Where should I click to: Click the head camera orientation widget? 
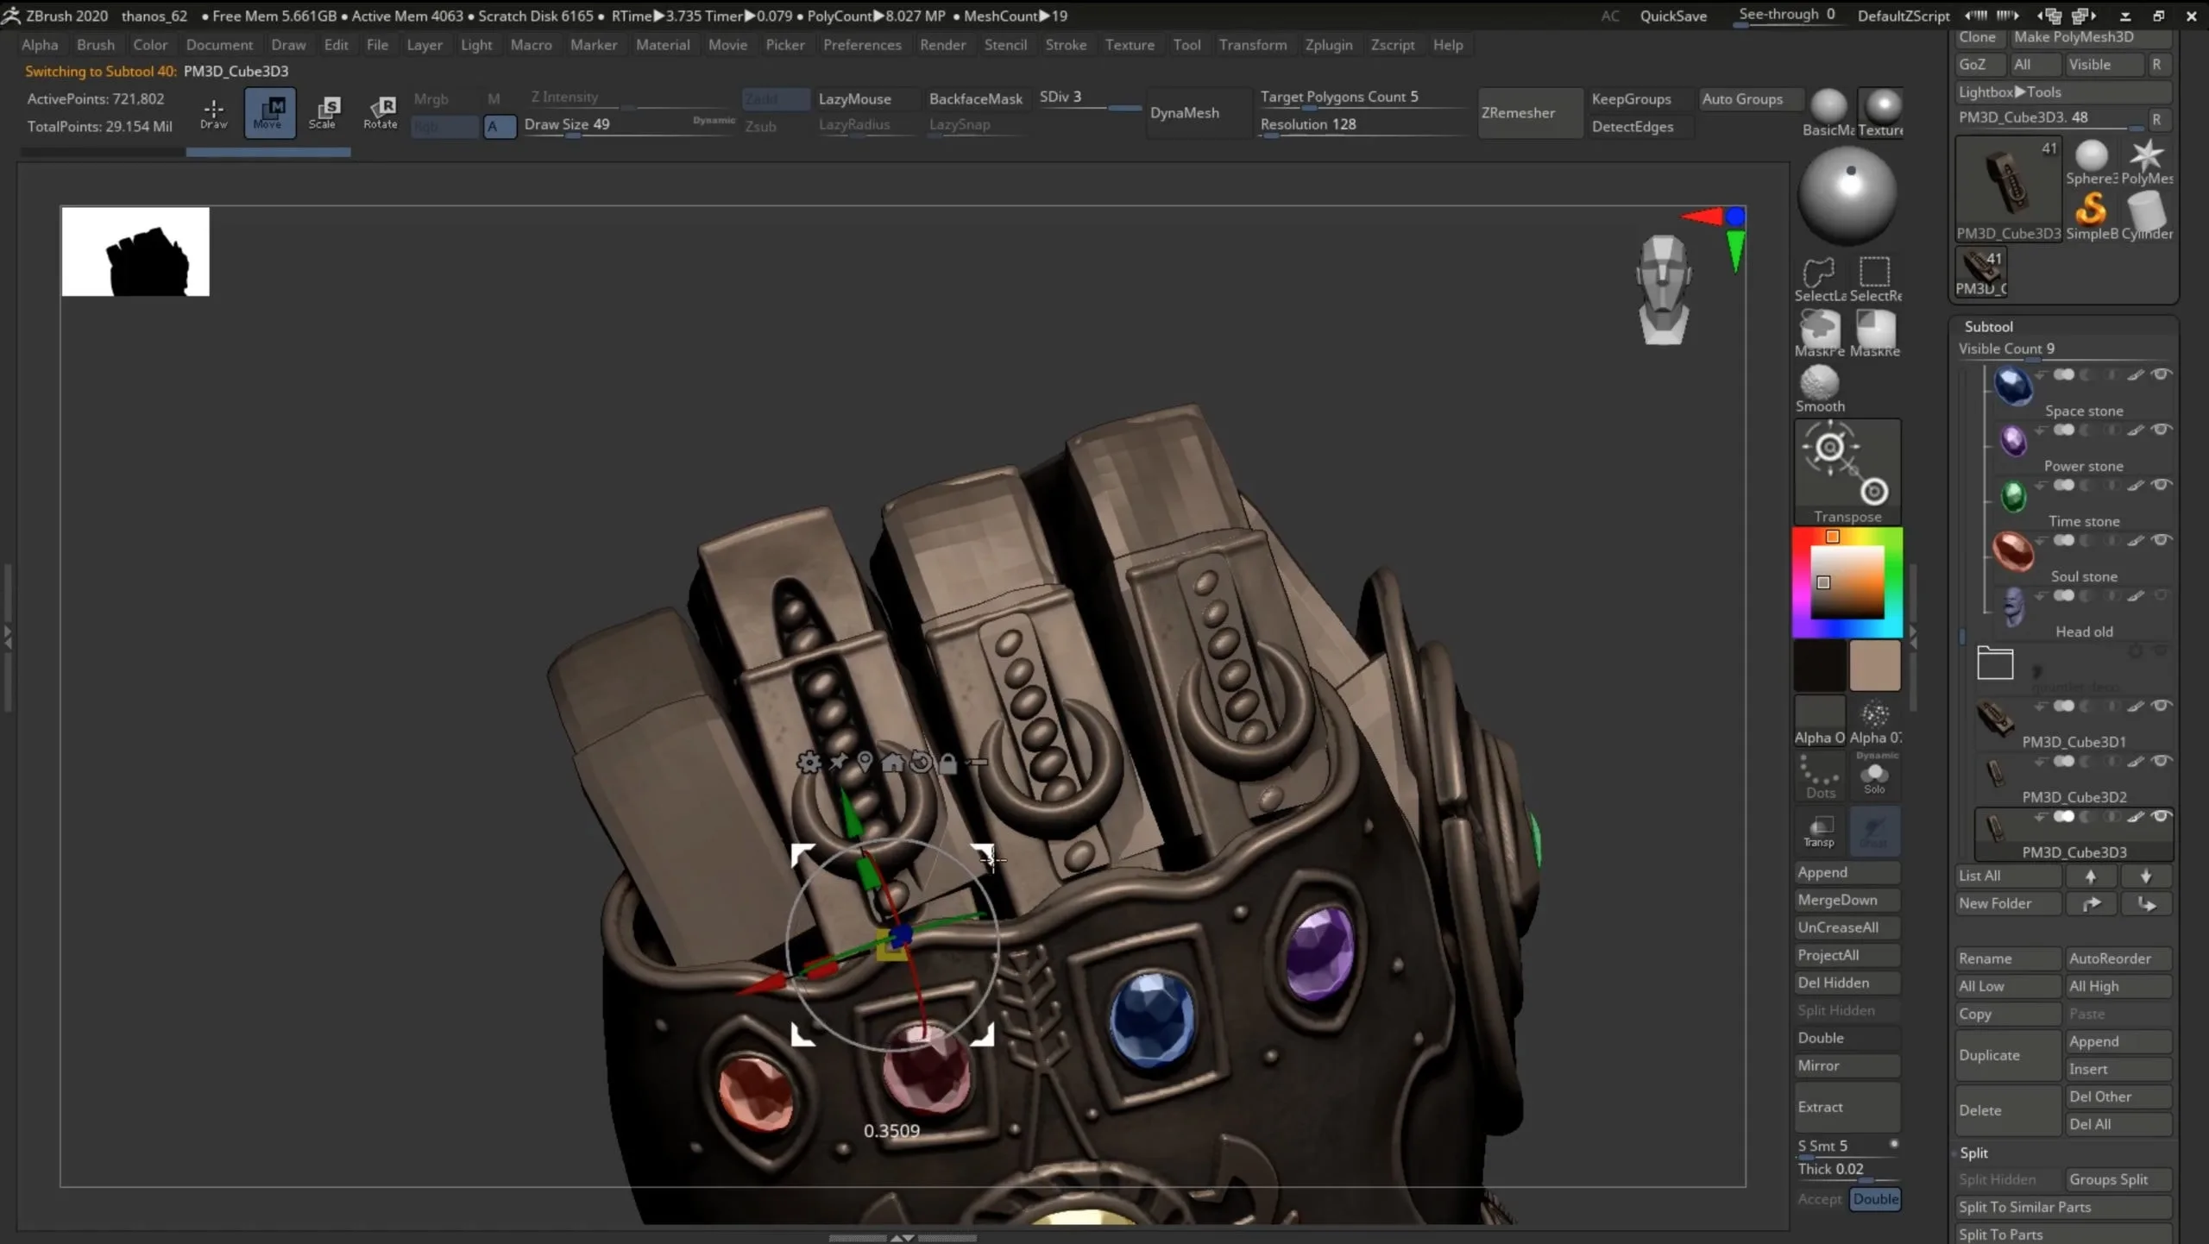click(1663, 290)
